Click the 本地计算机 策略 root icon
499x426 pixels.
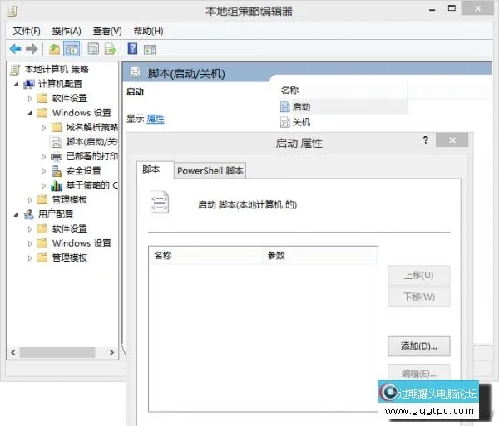15,70
